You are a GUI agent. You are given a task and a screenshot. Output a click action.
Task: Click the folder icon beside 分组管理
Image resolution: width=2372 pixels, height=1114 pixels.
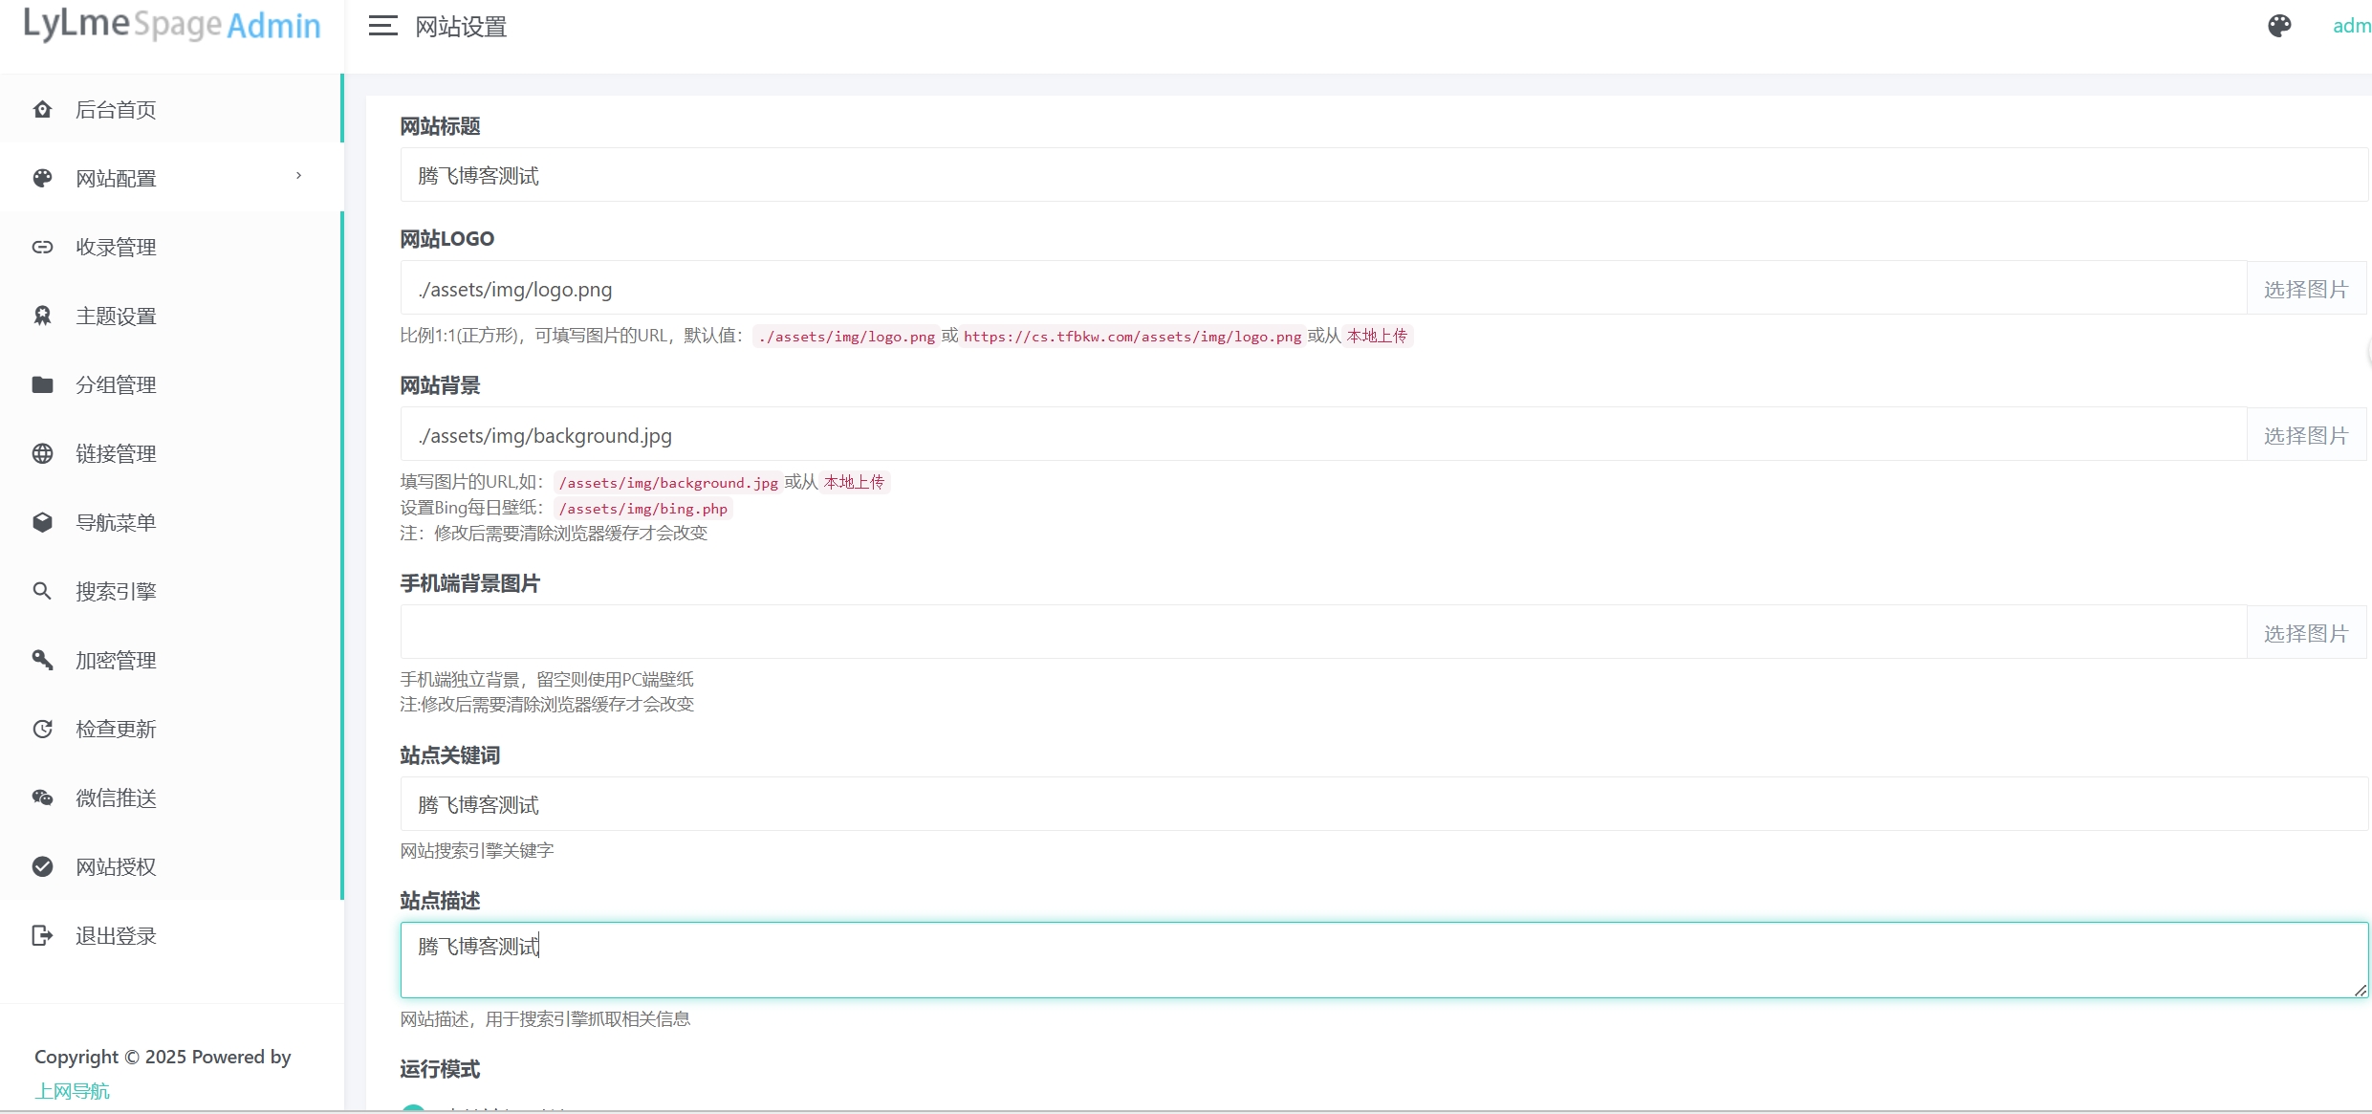pos(42,384)
